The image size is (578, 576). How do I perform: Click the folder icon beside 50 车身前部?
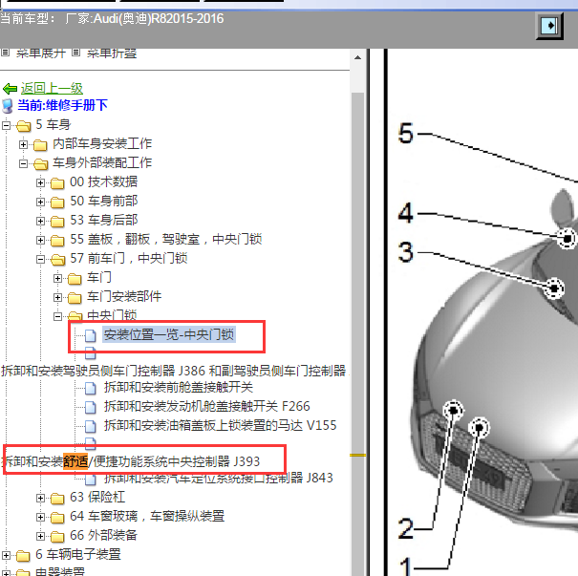[57, 202]
